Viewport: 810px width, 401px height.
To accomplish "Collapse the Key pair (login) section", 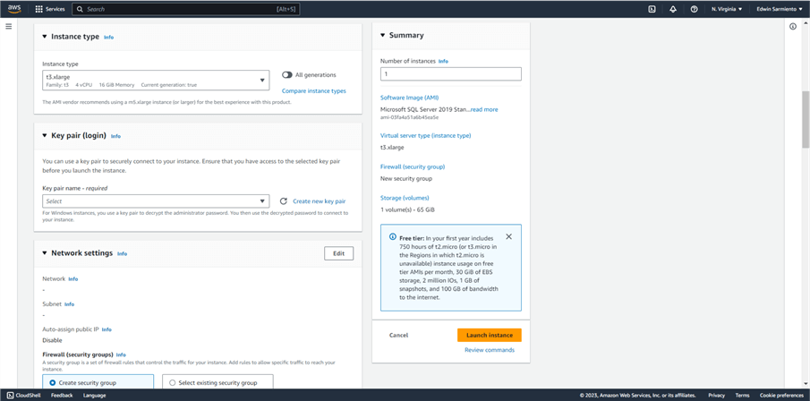I will coord(45,135).
